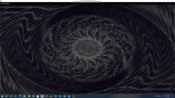Open green chart app in taskbar
This screenshot has width=175, height=98.
(x=51, y=96)
